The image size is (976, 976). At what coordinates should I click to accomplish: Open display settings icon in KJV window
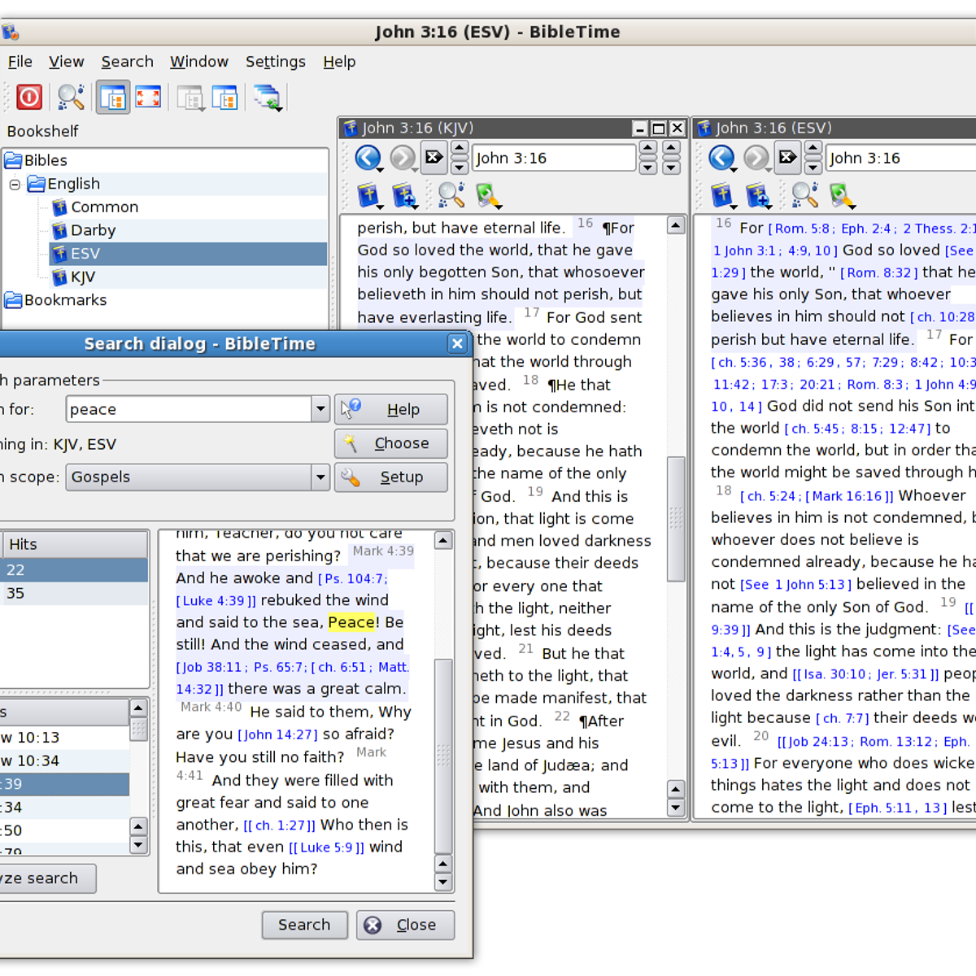488,195
